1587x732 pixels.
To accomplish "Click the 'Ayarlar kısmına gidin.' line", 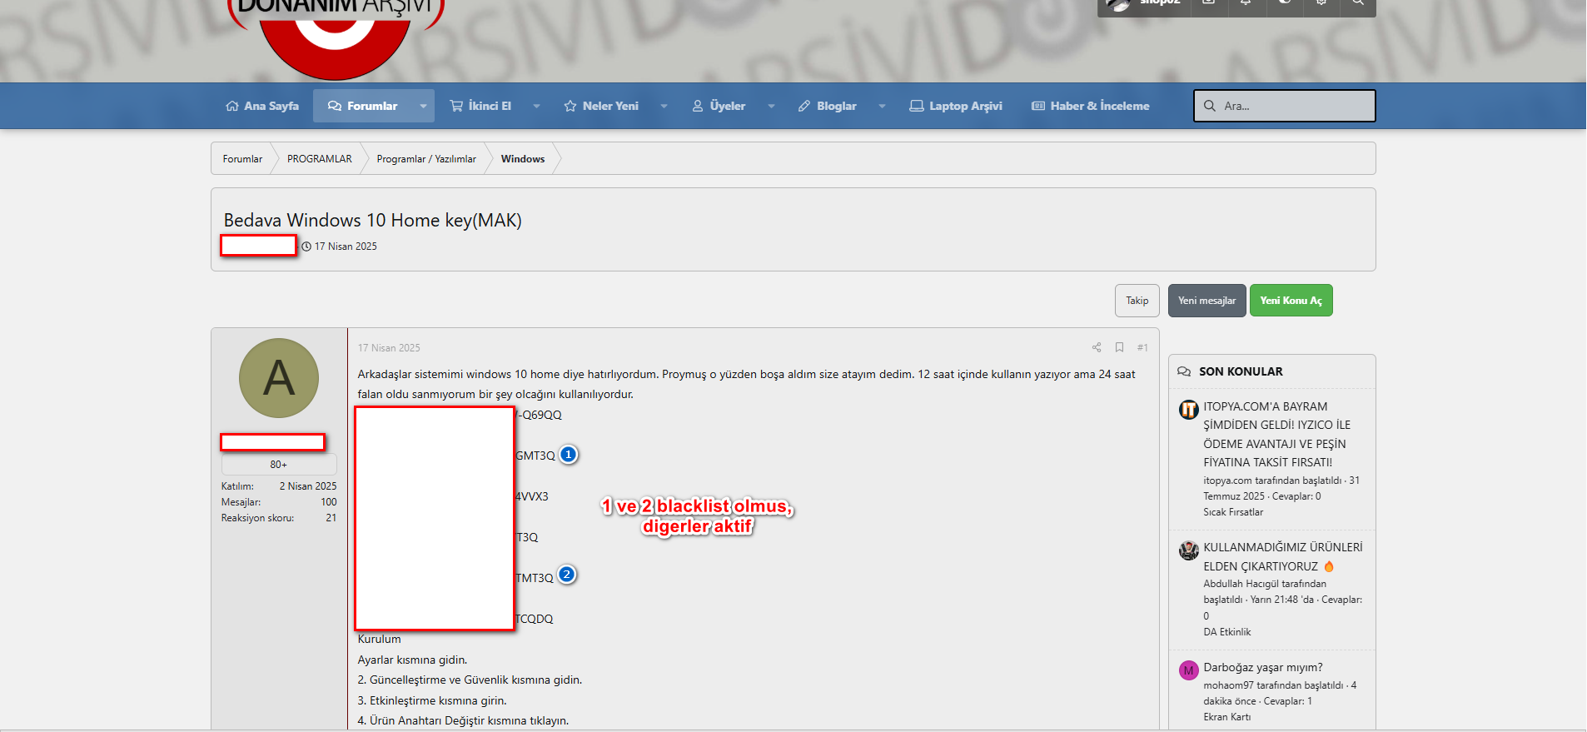I will [x=413, y=660].
